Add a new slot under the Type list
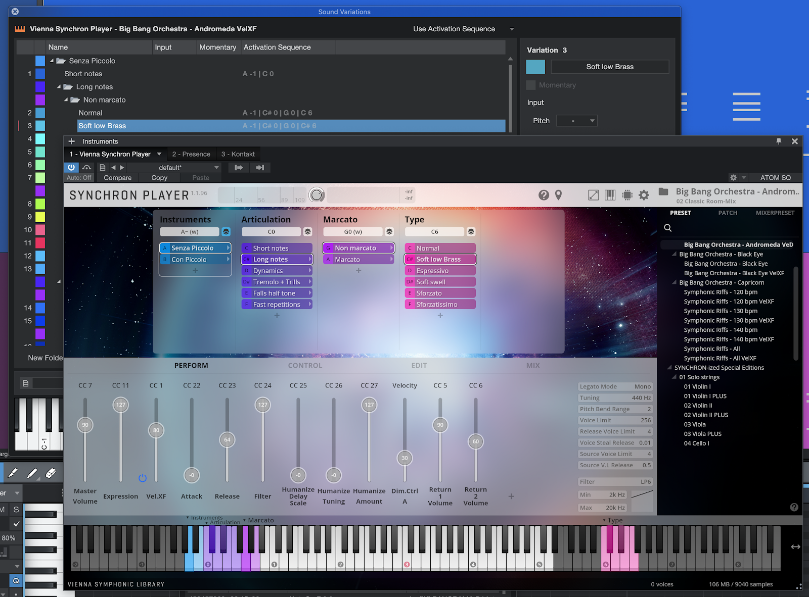 tap(440, 316)
